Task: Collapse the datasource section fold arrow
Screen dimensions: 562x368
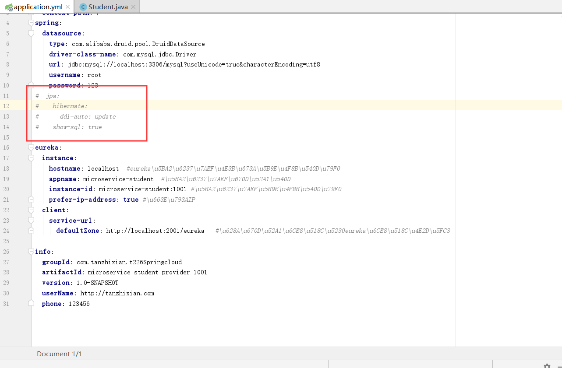Action: [x=30, y=32]
